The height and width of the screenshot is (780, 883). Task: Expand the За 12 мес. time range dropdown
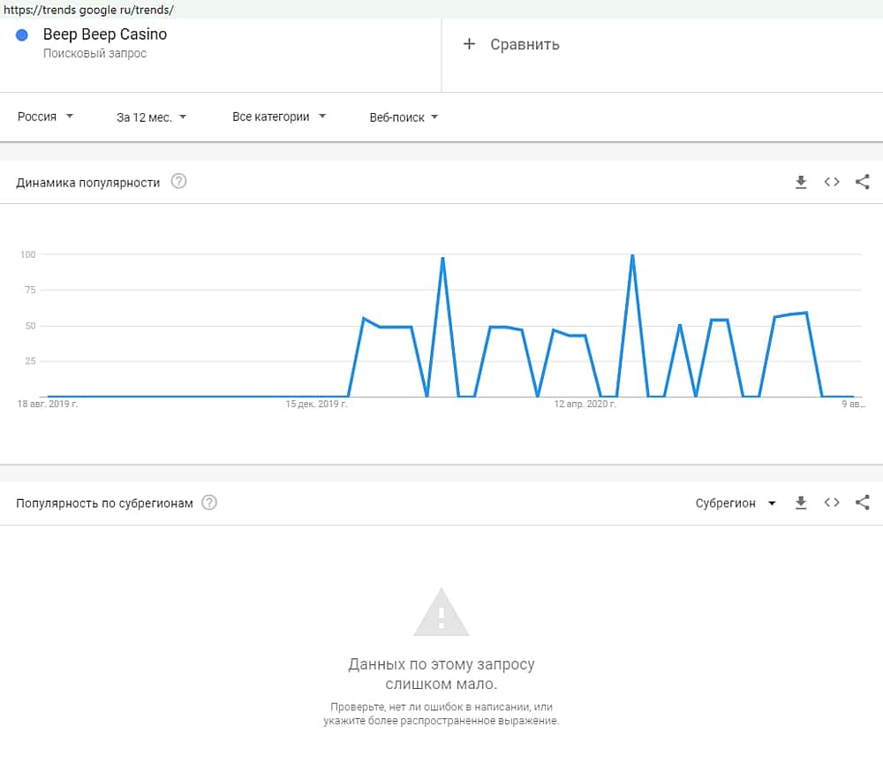pyautogui.click(x=151, y=117)
